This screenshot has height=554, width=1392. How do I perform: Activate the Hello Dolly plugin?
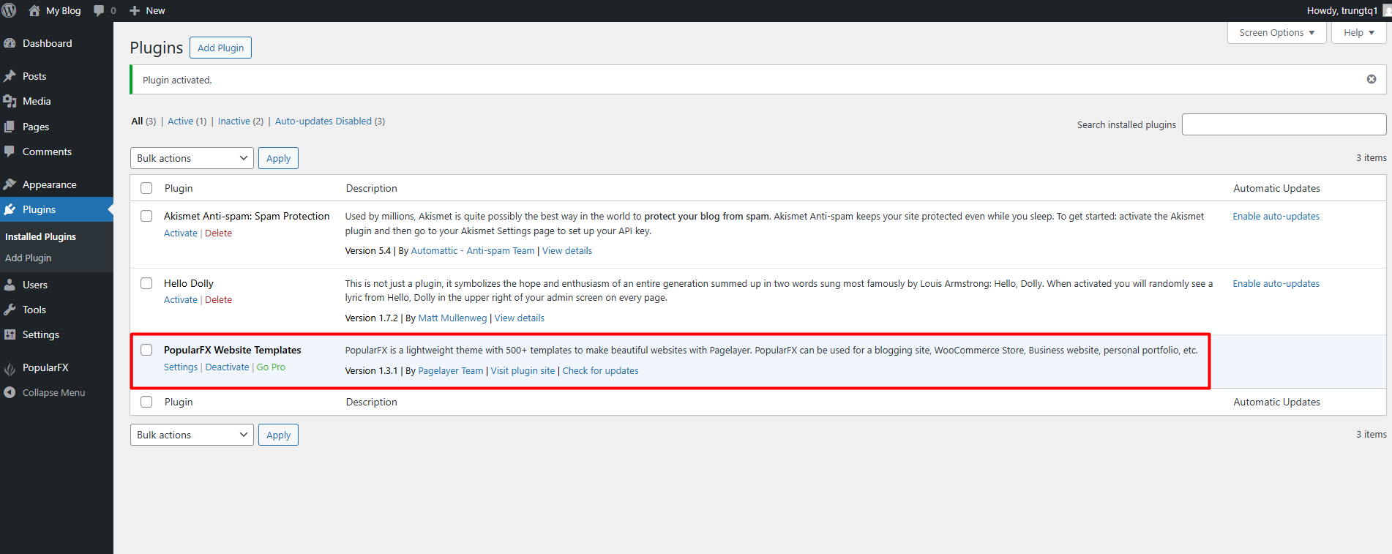coord(181,299)
